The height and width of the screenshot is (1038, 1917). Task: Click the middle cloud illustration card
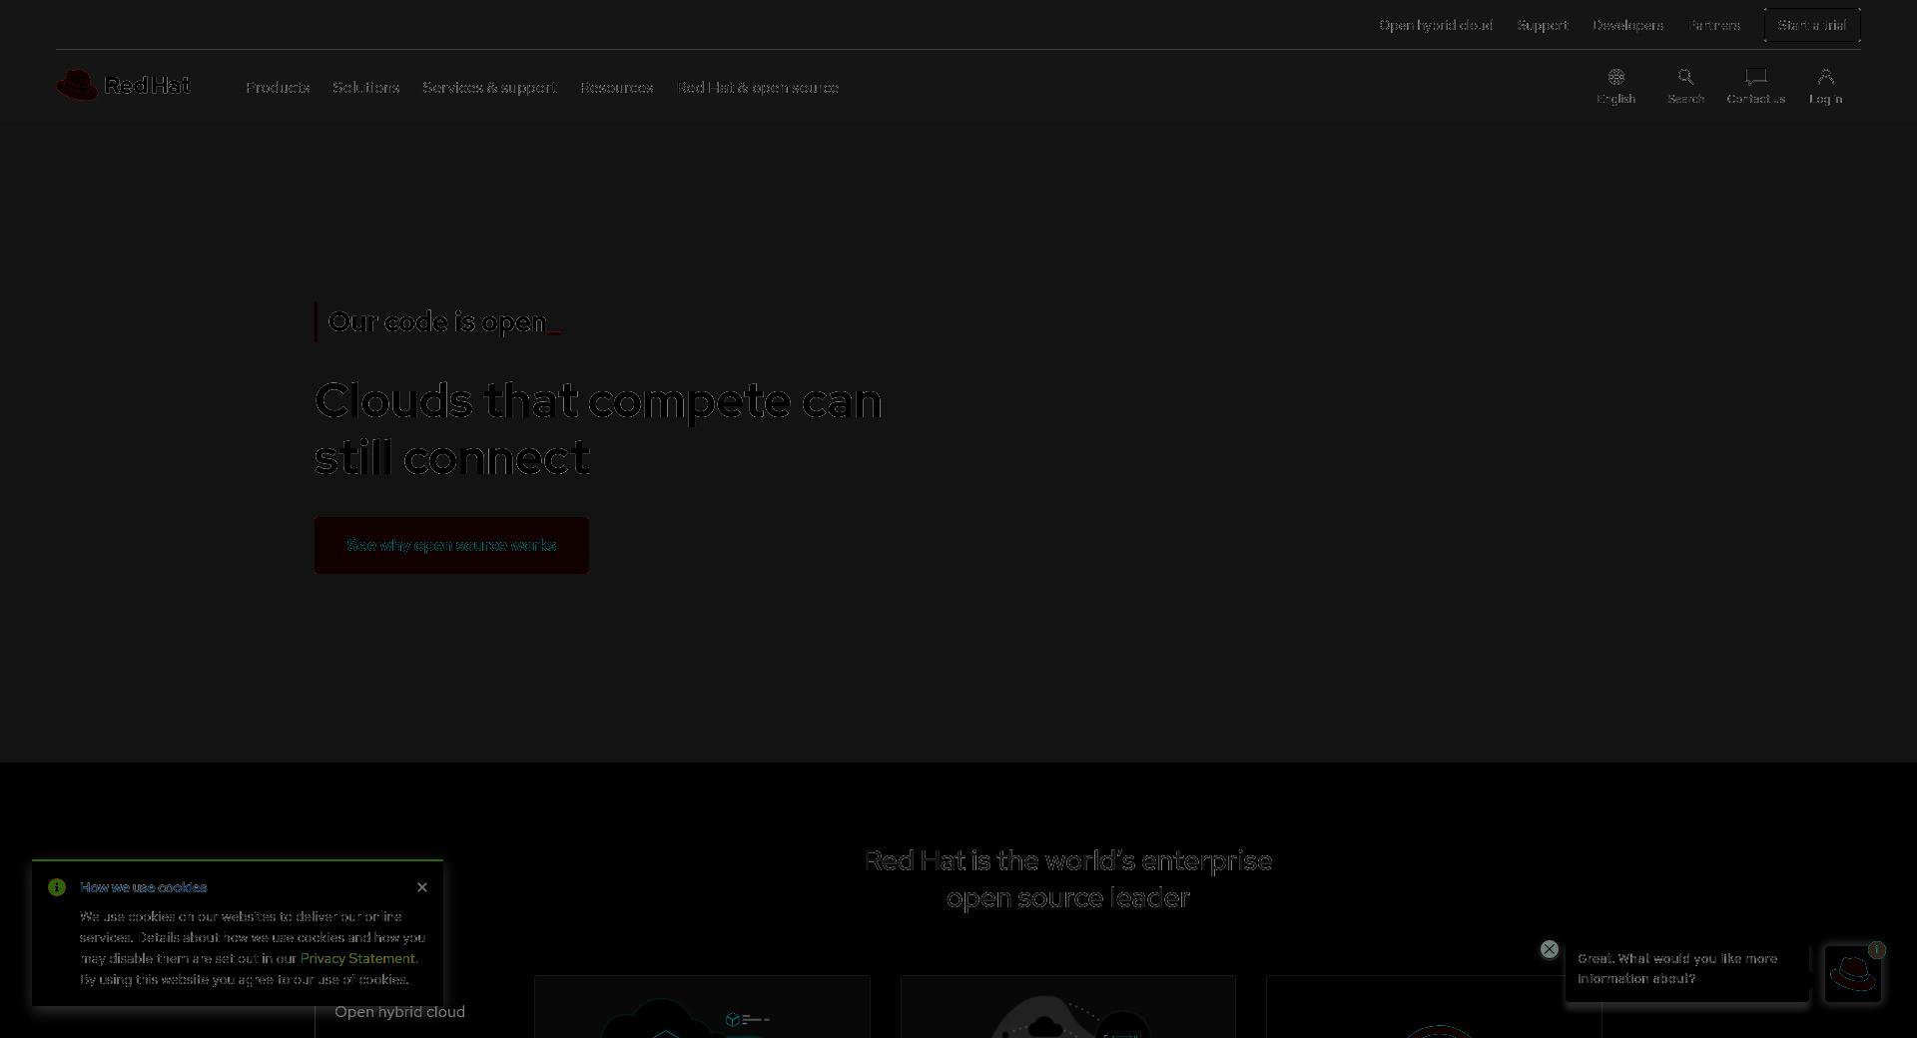click(1068, 1007)
